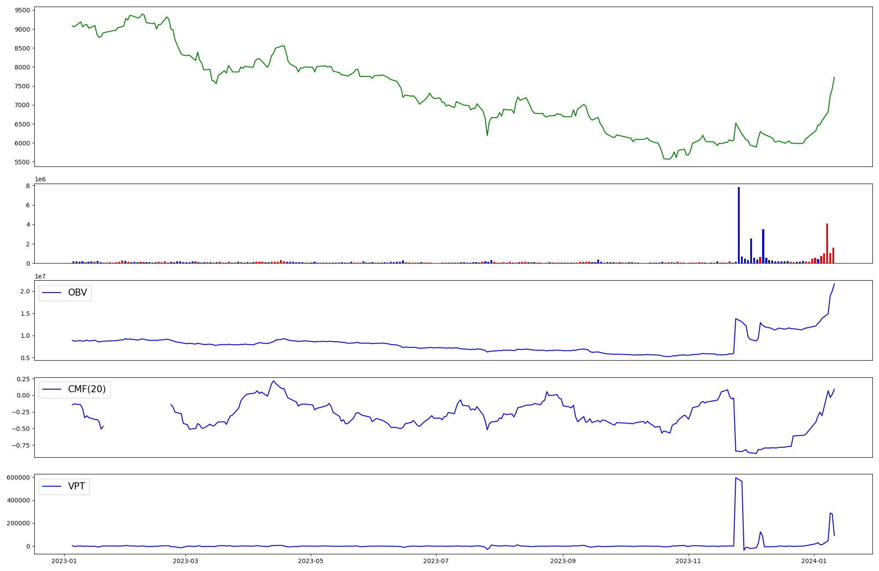Select the 2023-03 x-axis date label
Screen dimensions: 879x571
pyautogui.click(x=185, y=561)
